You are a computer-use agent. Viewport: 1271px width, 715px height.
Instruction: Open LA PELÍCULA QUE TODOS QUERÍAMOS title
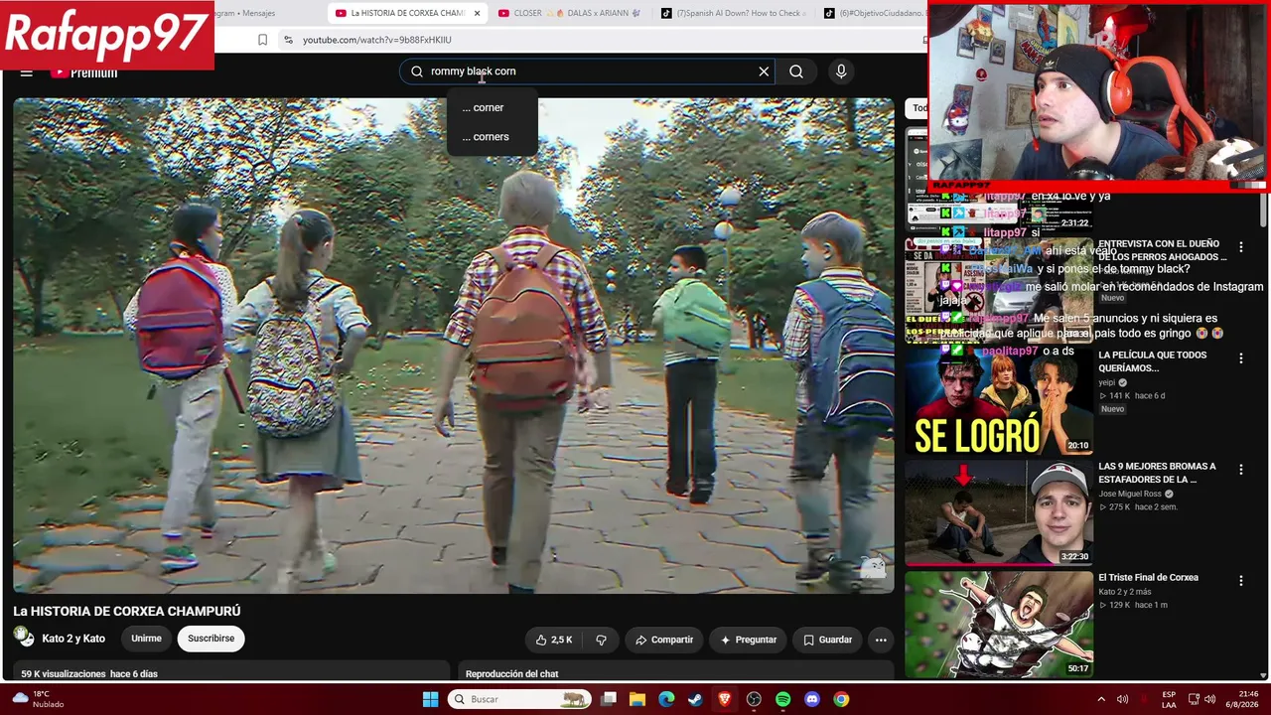1153,361
